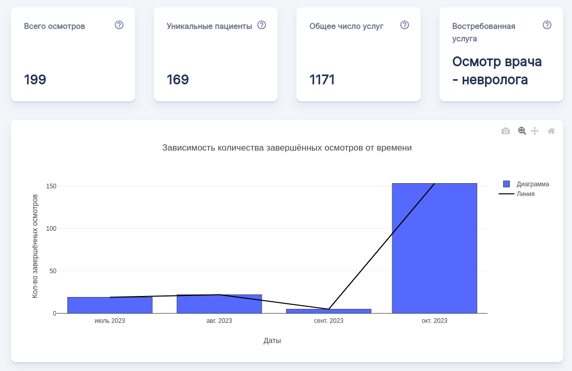Click the 1171 total services value
This screenshot has width=572, height=371.
coord(322,80)
